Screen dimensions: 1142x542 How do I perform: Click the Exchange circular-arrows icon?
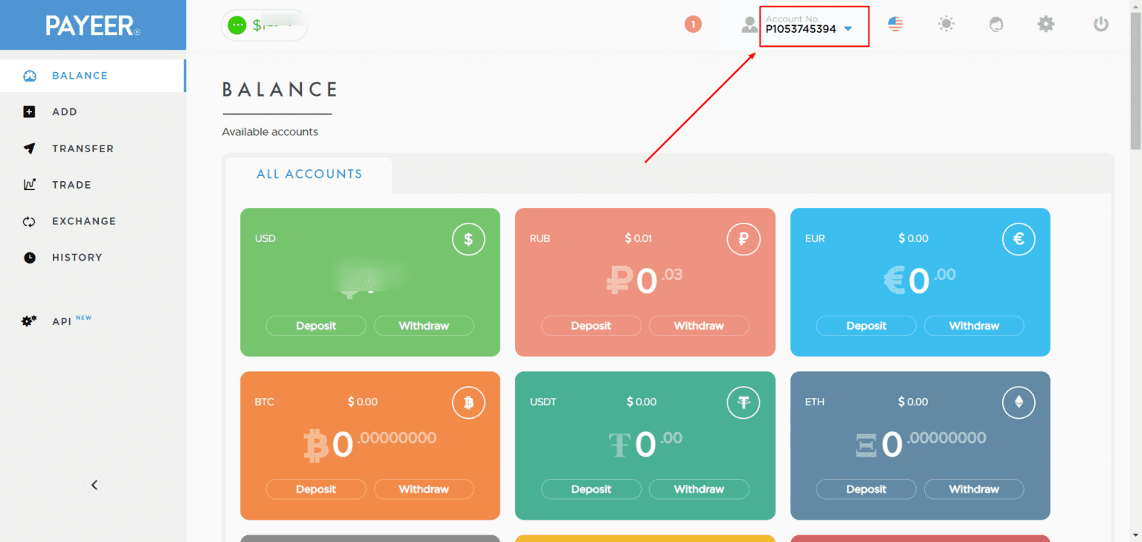tap(30, 221)
